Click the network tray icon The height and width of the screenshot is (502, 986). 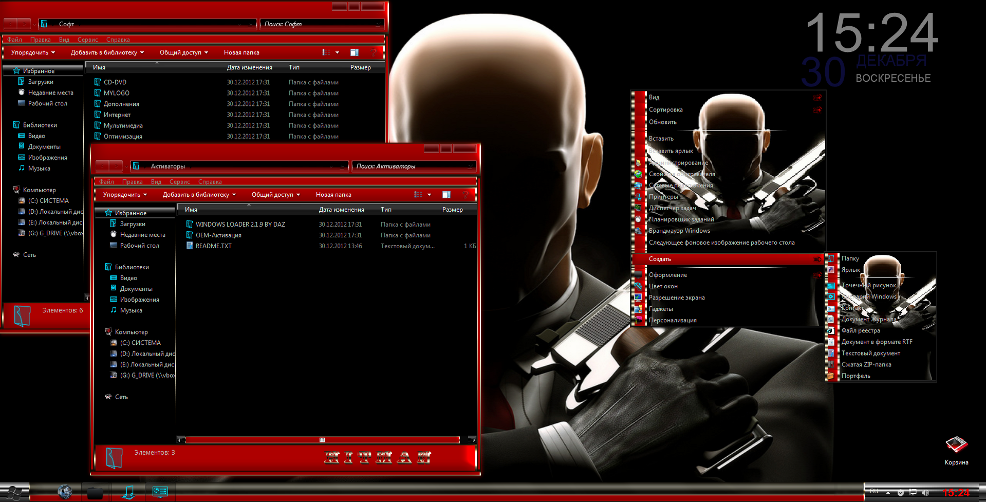(913, 493)
